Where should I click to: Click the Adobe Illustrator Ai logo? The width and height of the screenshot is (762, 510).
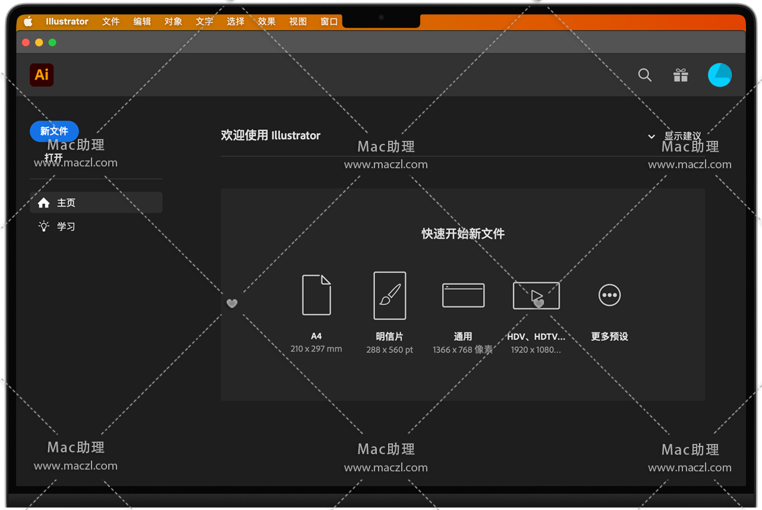pos(42,75)
